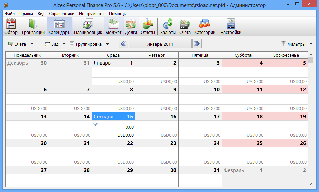Select day 18 Saturday header
Viewport: 319px width, 192px height.
pos(243,116)
